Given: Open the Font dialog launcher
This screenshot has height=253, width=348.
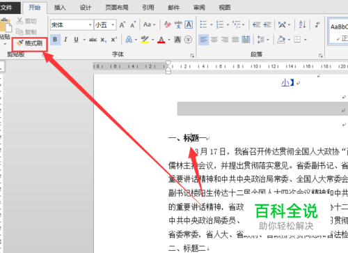Looking at the screenshot, I should (x=192, y=56).
